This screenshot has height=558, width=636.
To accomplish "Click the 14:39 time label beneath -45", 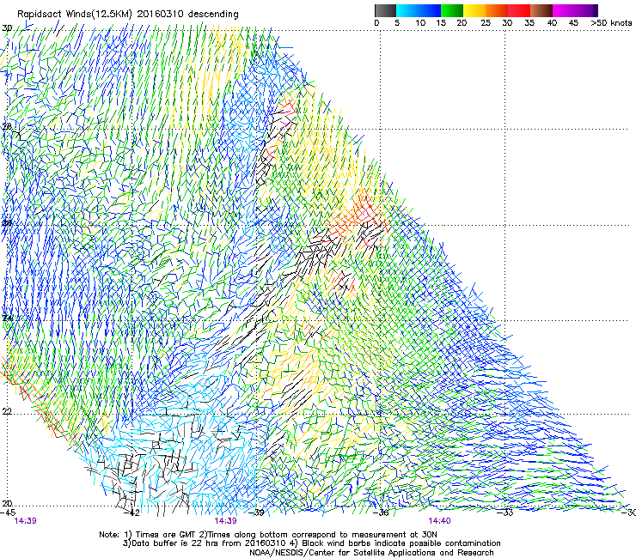I will pos(25,521).
